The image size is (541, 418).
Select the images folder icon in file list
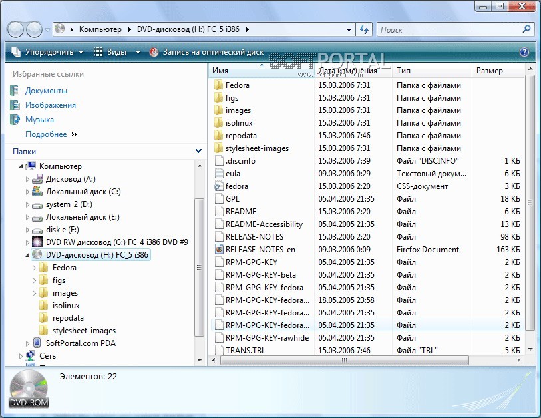[x=218, y=110]
